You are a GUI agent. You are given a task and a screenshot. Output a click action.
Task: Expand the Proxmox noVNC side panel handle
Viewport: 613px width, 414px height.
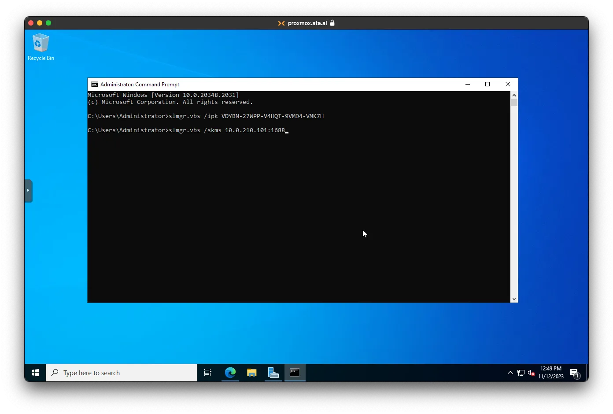(29, 191)
